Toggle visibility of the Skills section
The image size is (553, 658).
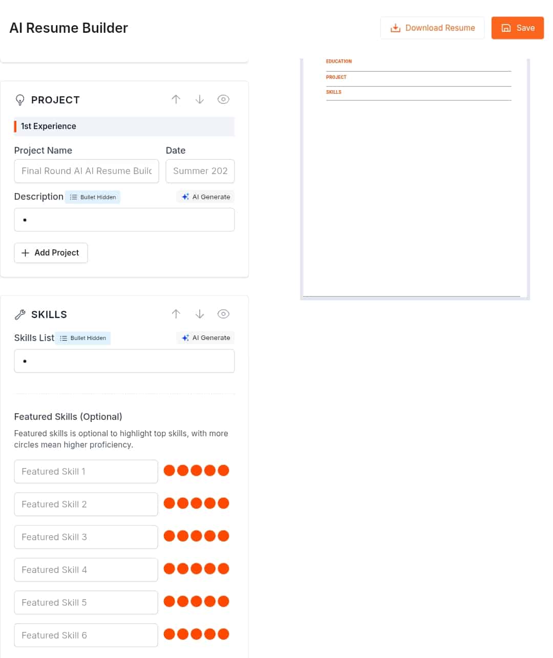[223, 314]
